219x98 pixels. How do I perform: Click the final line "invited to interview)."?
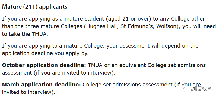(x=29, y=92)
